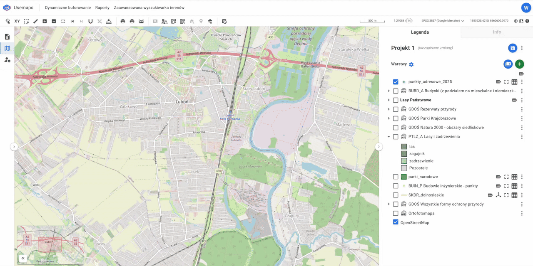Open the Warstwy settings gear

[411, 64]
